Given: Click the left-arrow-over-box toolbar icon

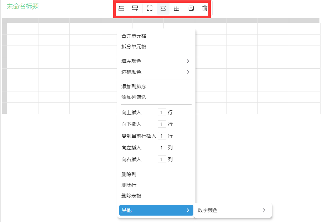Looking at the screenshot, I should 121,9.
